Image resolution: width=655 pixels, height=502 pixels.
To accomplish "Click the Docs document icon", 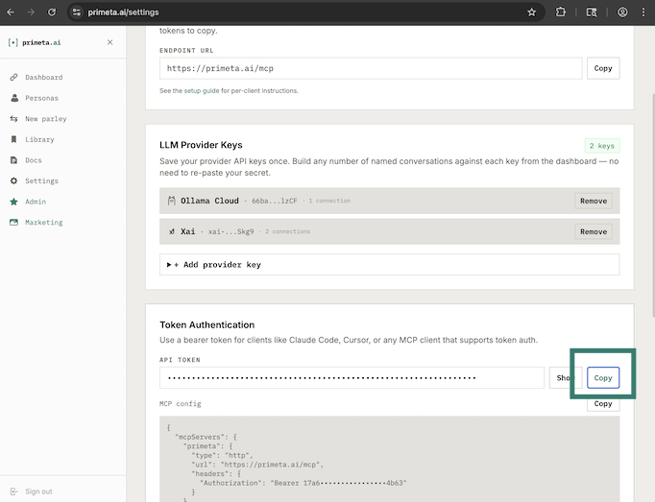I will pyautogui.click(x=13, y=160).
